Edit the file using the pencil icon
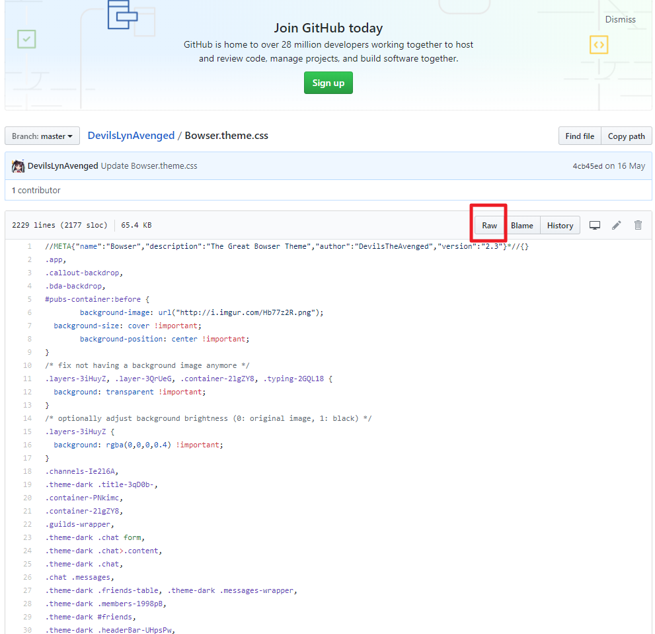This screenshot has height=634, width=655. 616,225
